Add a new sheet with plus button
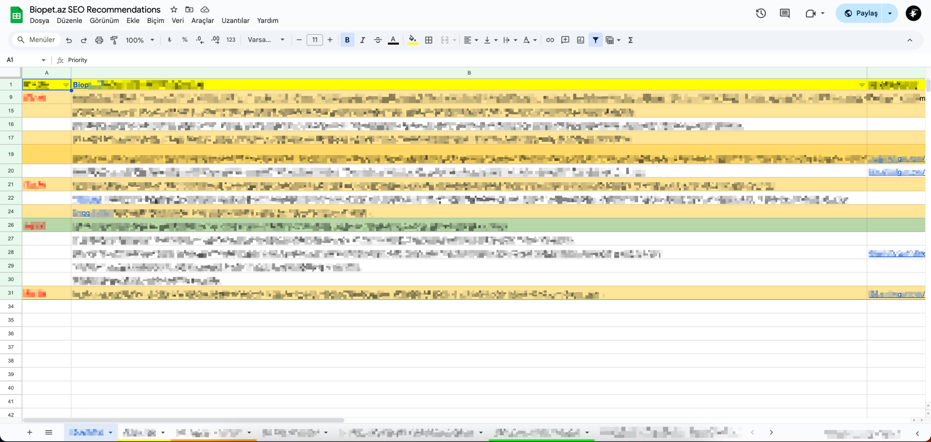Image resolution: width=931 pixels, height=442 pixels. point(30,432)
